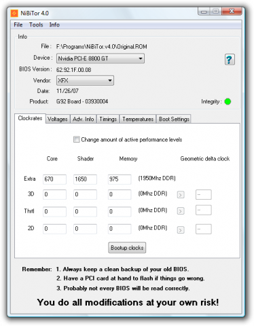Click the NiBiTor orange app icon in title bar
The image size is (254, 326).
[14, 13]
